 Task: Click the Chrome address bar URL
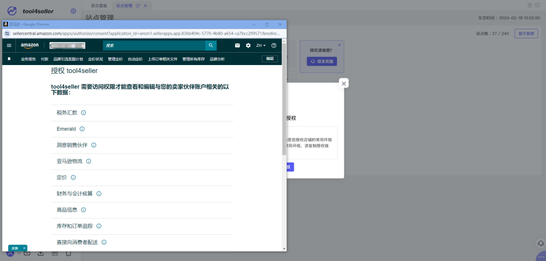click(146, 34)
